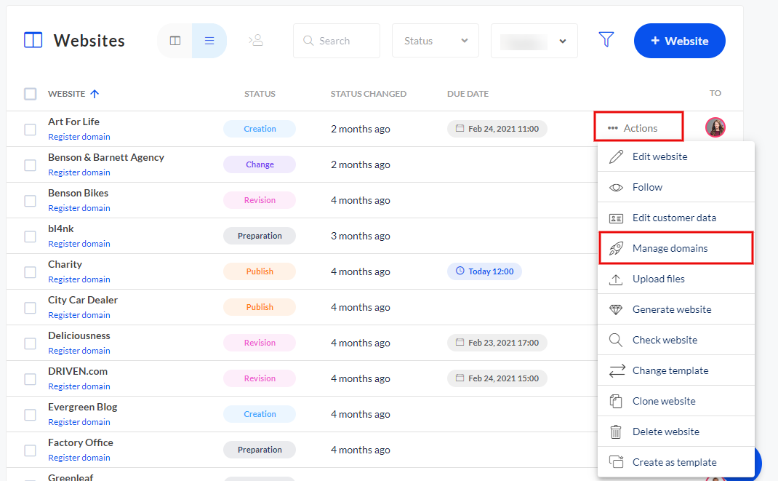Check the select-all checkbox in table header
The image size is (778, 481).
[30, 93]
